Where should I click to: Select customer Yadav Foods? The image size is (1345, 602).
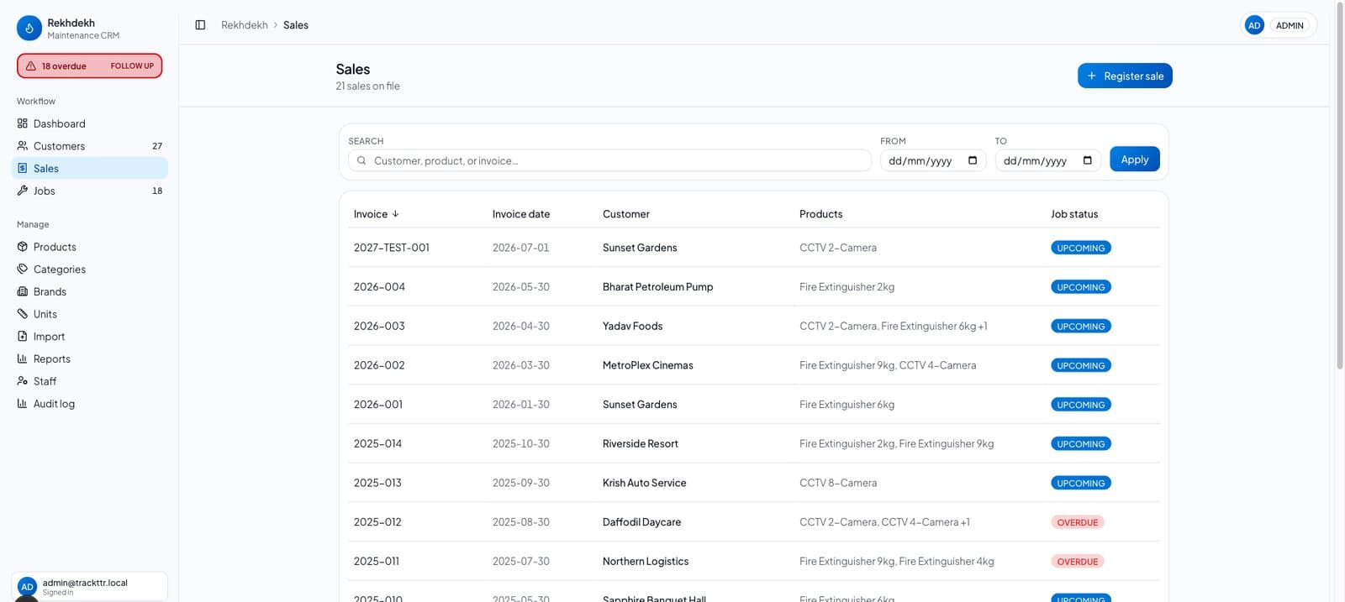coord(632,326)
